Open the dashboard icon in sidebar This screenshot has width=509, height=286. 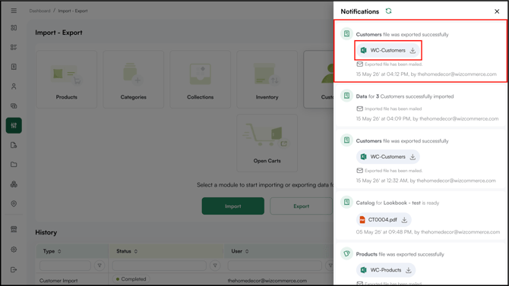(x=14, y=28)
